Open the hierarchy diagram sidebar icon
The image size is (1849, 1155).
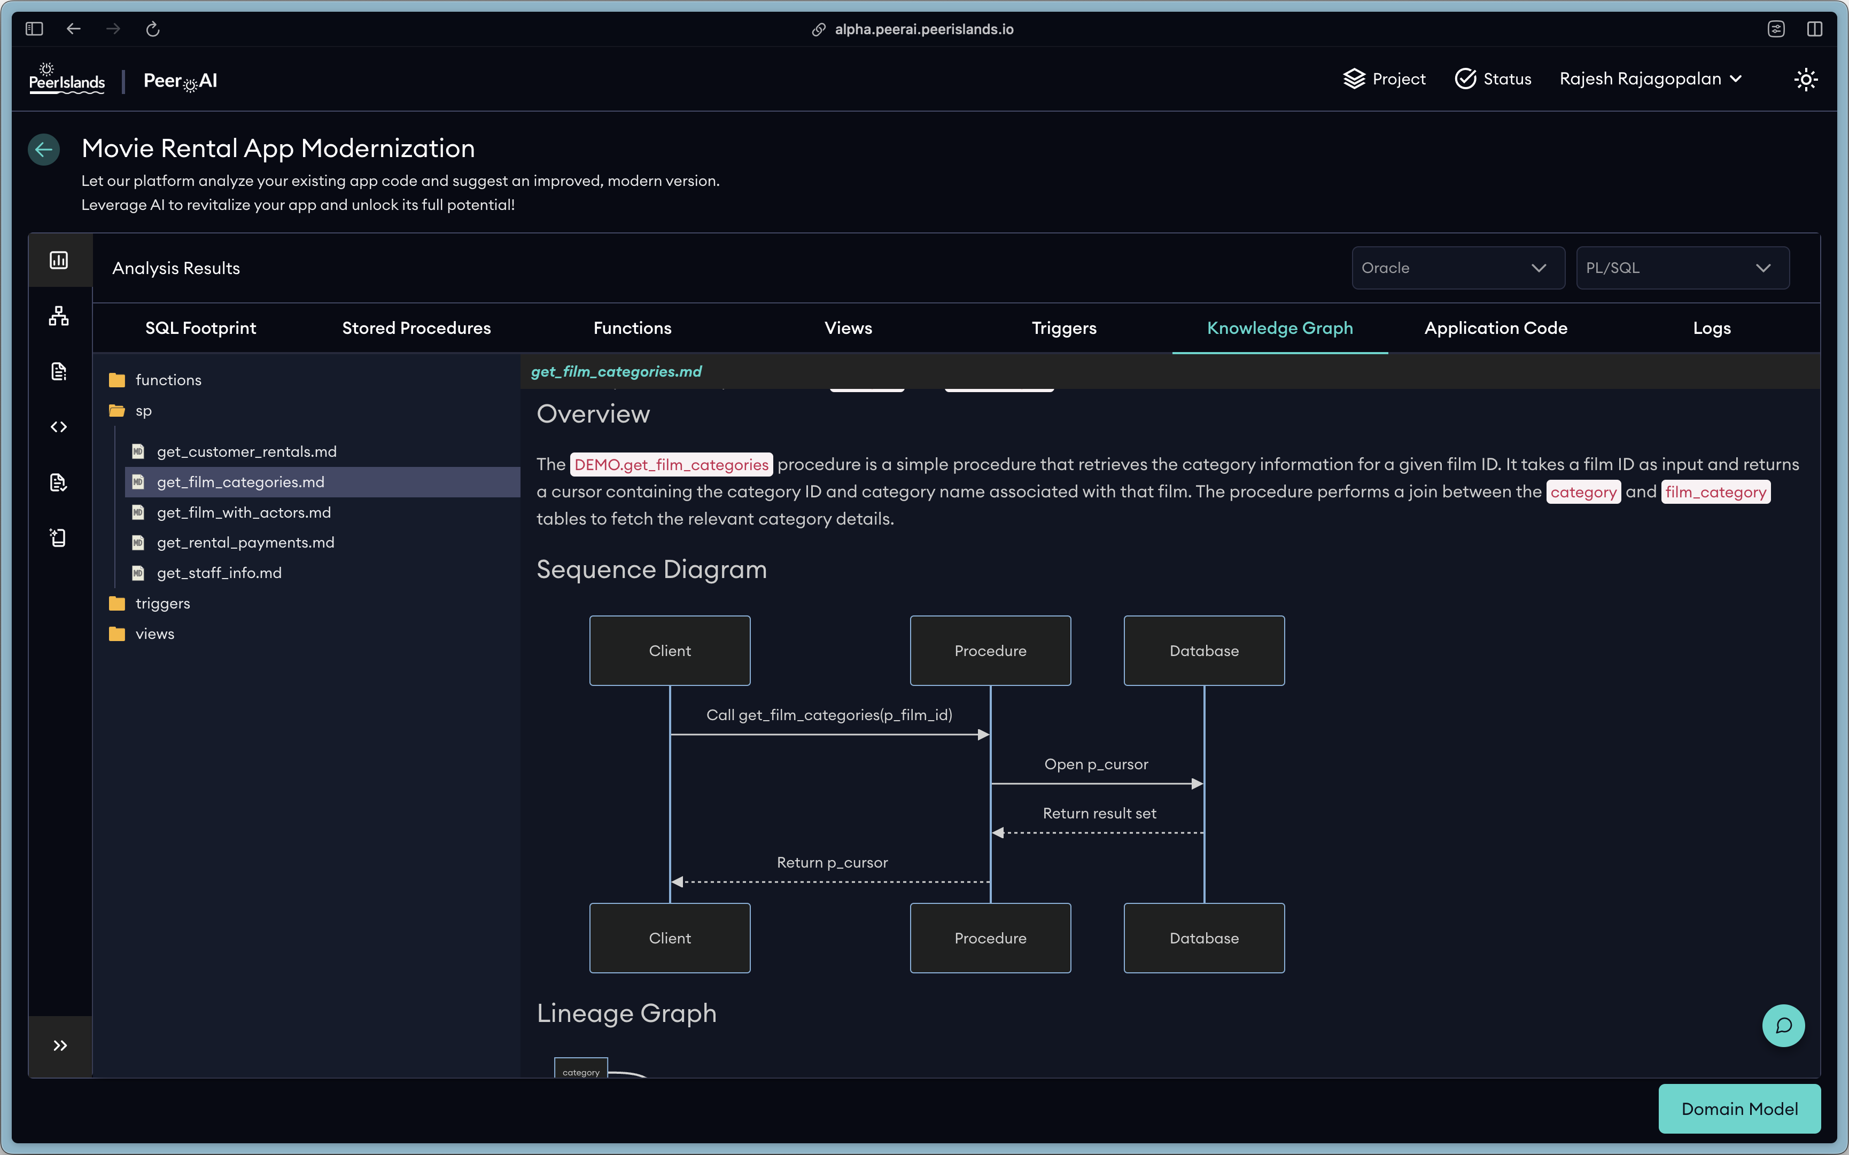click(x=59, y=316)
